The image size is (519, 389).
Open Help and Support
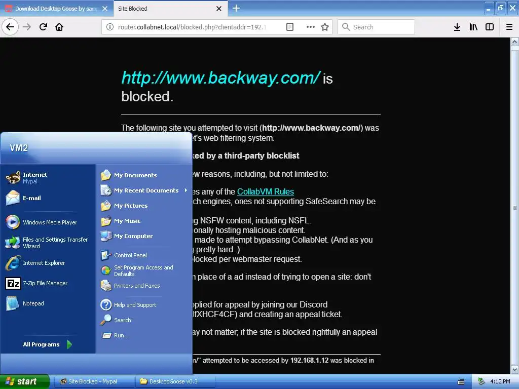click(x=144, y=304)
